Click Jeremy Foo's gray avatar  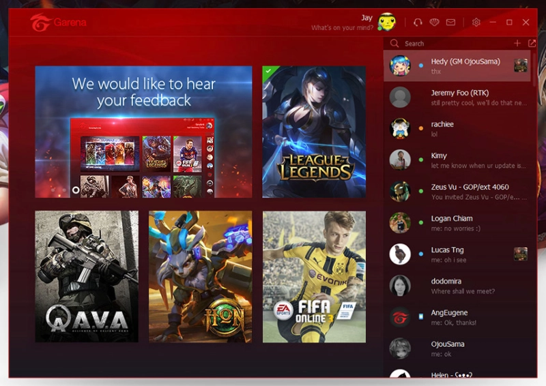click(400, 97)
